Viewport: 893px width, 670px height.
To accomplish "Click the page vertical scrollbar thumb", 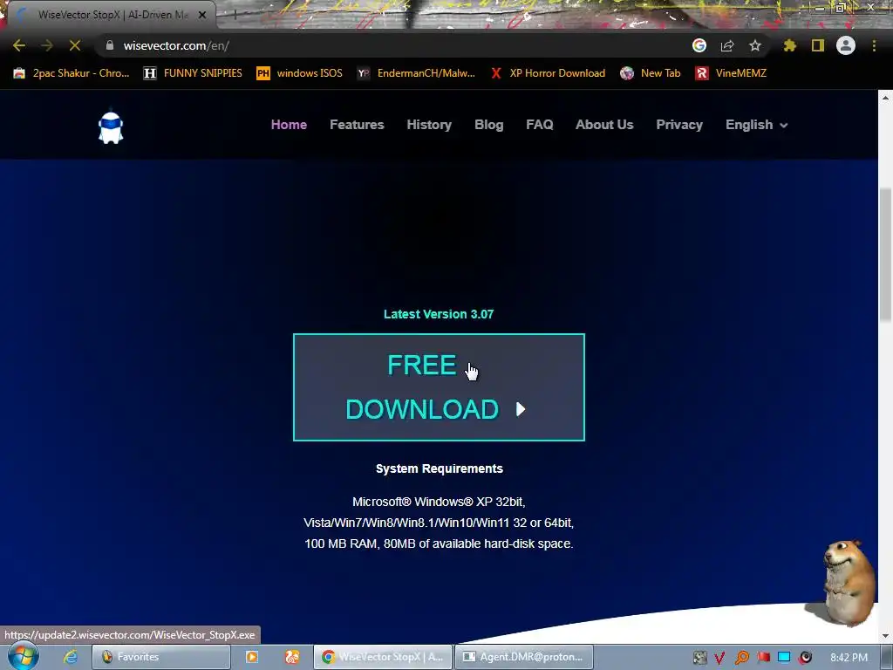I will click(885, 254).
